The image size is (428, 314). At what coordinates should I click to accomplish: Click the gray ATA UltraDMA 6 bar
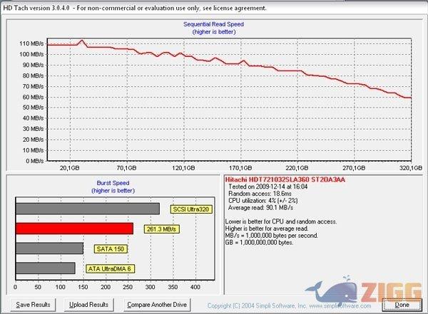coord(46,268)
